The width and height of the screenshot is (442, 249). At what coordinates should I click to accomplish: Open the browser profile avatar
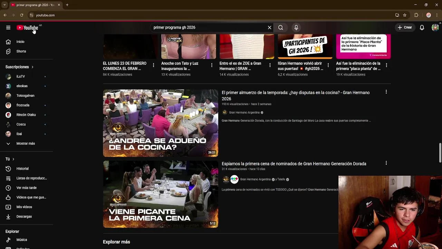429,15
